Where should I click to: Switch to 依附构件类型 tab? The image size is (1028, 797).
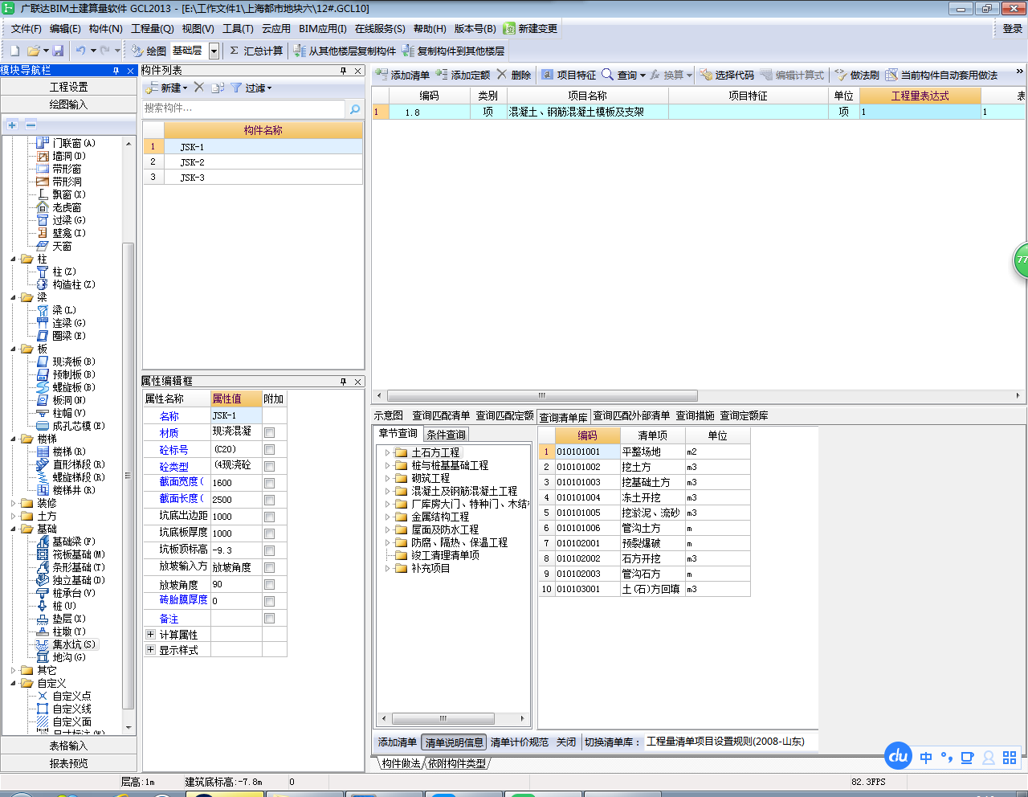tap(457, 763)
